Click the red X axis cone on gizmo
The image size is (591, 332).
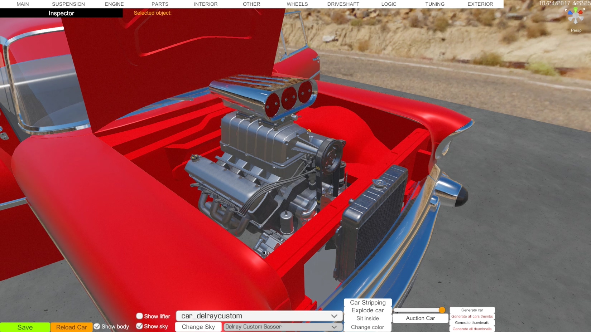[x=581, y=12]
